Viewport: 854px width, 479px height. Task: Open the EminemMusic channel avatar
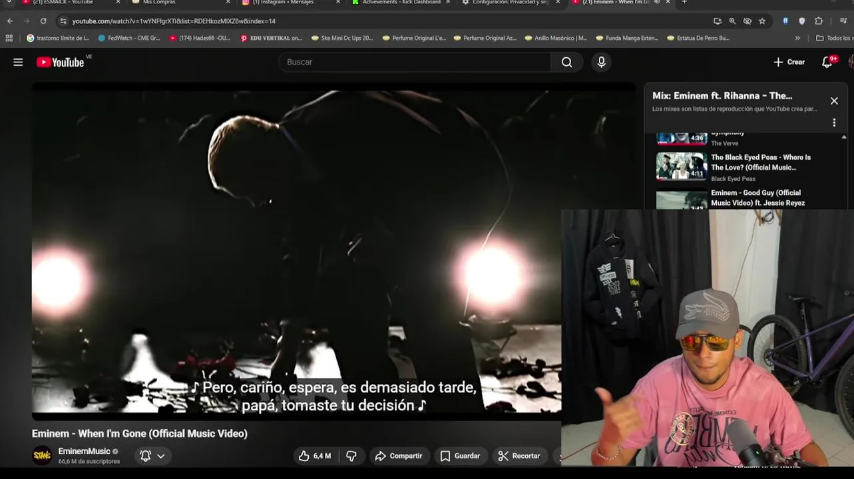(x=42, y=456)
